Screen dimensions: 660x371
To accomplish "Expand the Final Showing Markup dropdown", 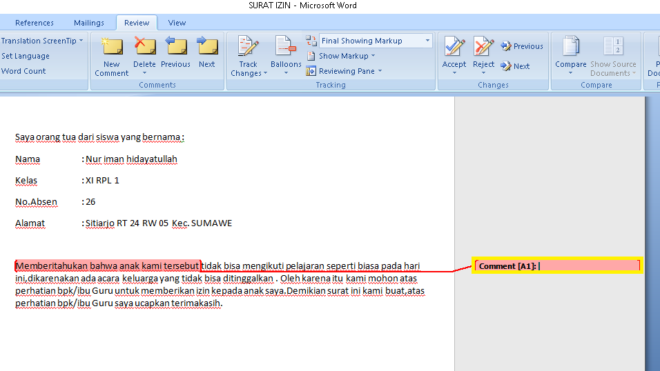I will click(x=427, y=41).
